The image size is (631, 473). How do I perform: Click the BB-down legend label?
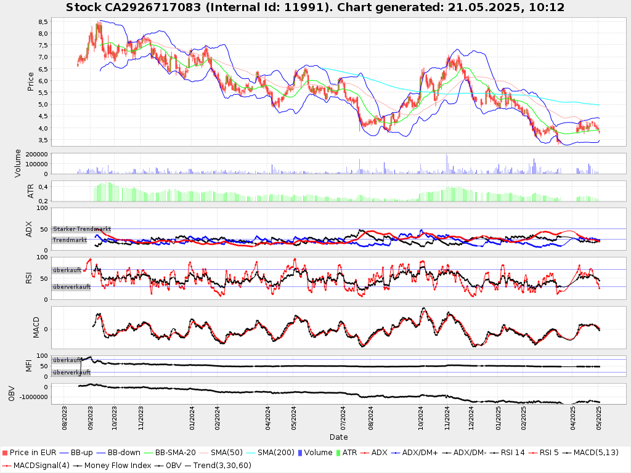(124, 453)
